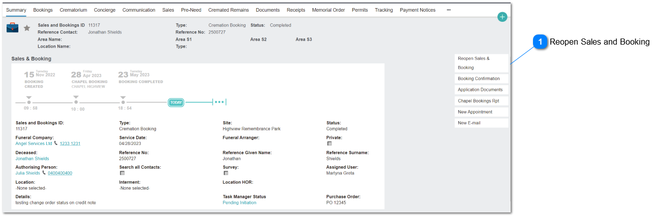
Task: Click the TODAY timeline marker
Action: (176, 102)
